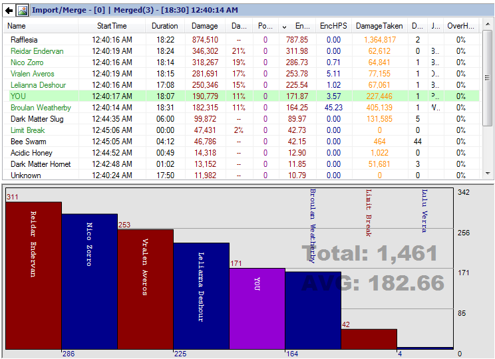Image resolution: width=495 pixels, height=359 pixels.
Task: Click Lelianna Deshour bar in the chart
Action: (202, 296)
